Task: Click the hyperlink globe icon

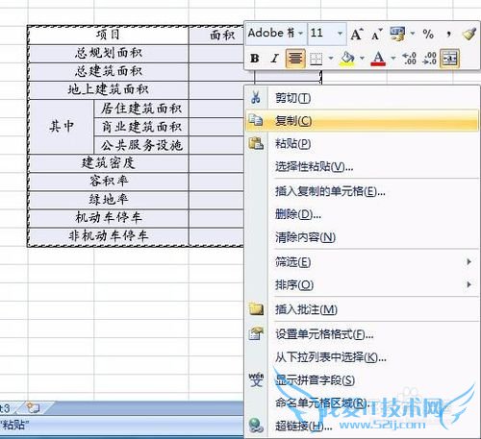Action: click(x=256, y=426)
